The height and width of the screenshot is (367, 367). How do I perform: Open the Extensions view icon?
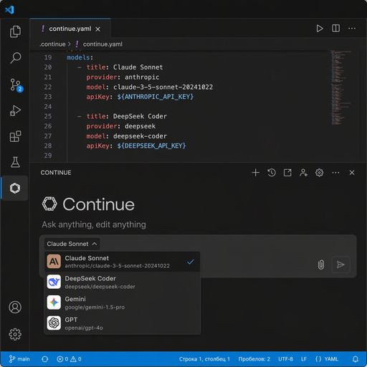tap(15, 136)
